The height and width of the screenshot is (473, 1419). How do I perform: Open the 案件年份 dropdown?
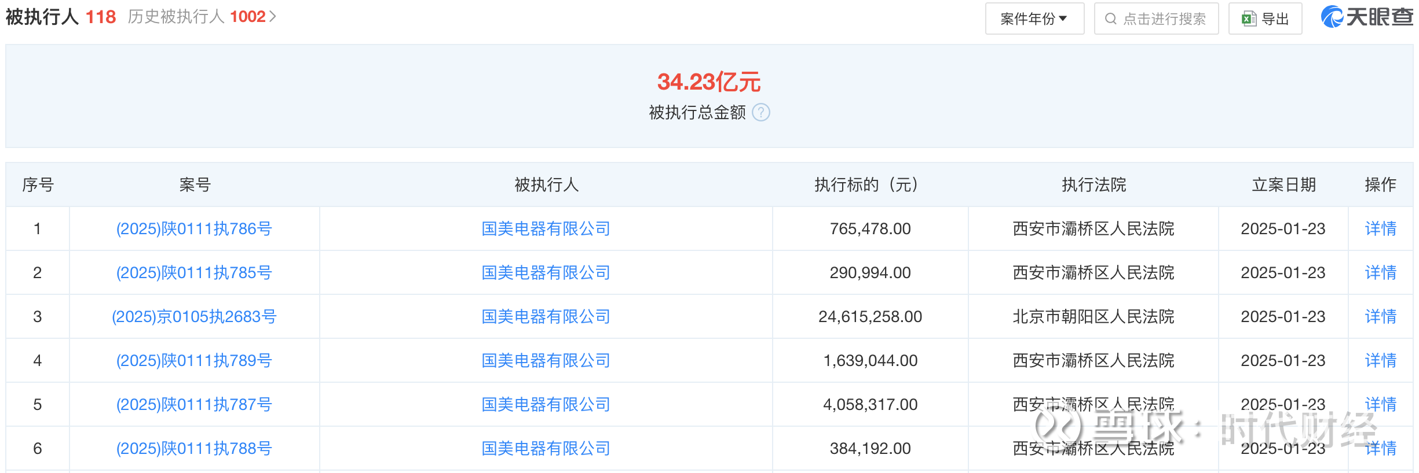[x=1034, y=19]
